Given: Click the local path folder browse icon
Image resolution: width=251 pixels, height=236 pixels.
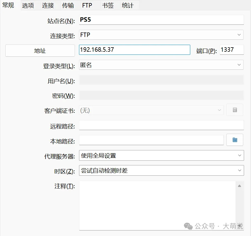Looking at the screenshot, I should coord(235,140).
